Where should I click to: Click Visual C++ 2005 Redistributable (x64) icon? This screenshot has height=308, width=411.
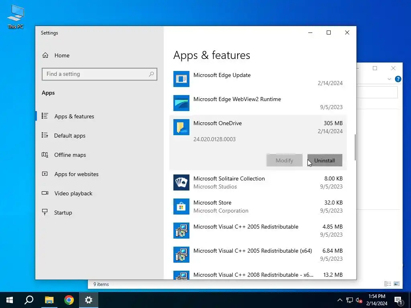181,255
